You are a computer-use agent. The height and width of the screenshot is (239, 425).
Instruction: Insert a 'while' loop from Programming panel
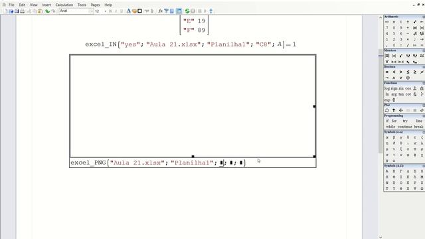(390, 127)
